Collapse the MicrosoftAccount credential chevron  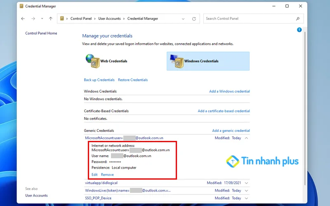246,138
